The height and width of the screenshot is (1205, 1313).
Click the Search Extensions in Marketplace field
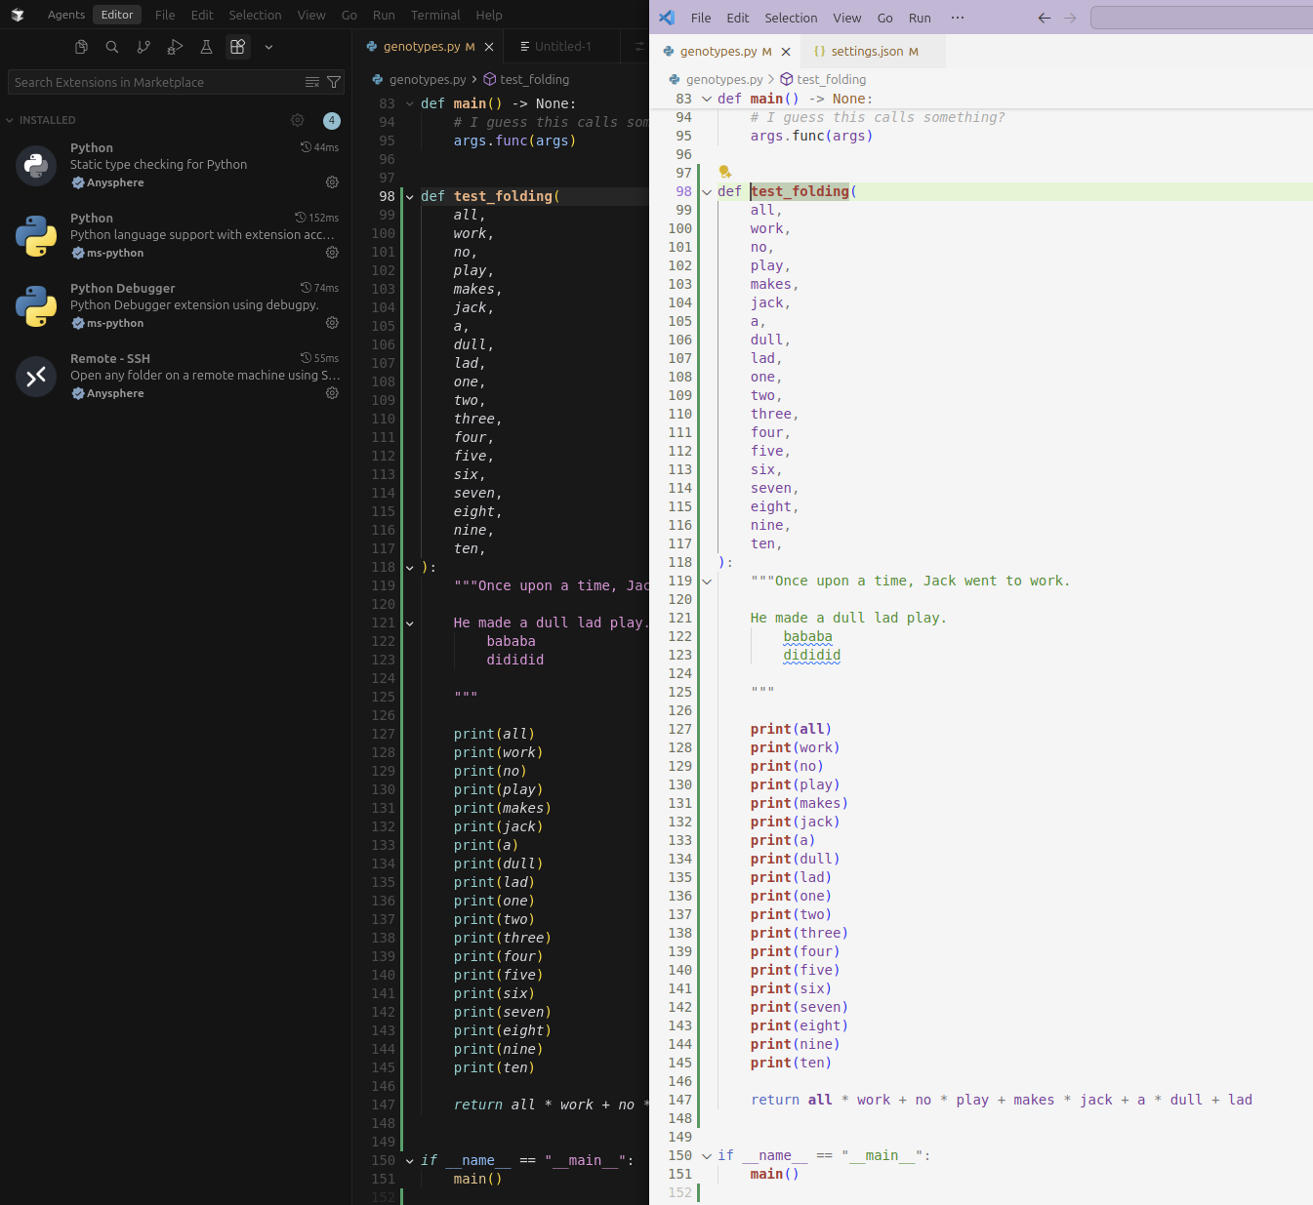click(x=156, y=83)
